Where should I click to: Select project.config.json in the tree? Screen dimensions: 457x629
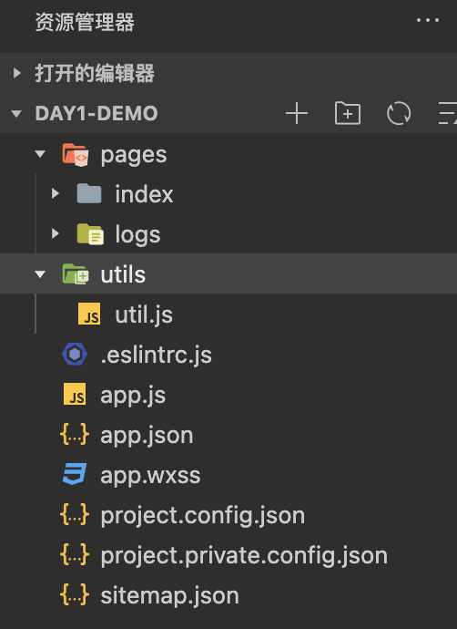click(228, 515)
